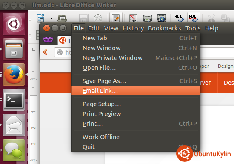Click Print directly icon in Writer
This screenshot has height=164, width=234.
point(148,18)
